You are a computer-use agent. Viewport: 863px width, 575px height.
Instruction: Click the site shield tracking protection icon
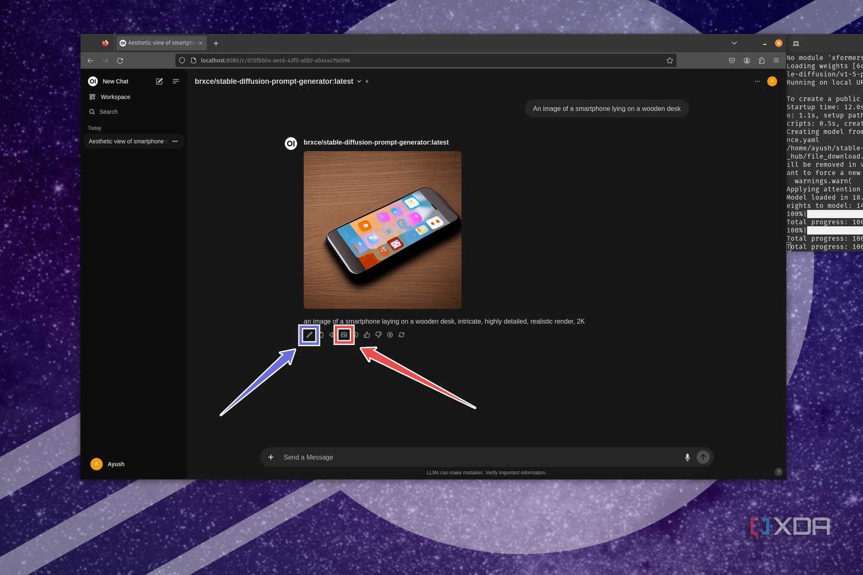tap(182, 61)
